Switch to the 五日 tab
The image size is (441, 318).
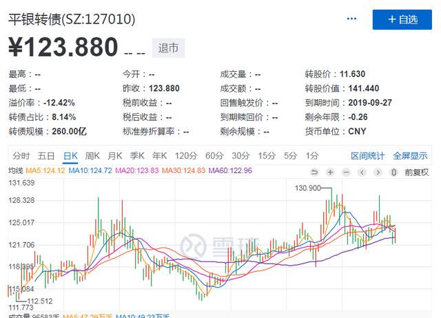click(46, 156)
